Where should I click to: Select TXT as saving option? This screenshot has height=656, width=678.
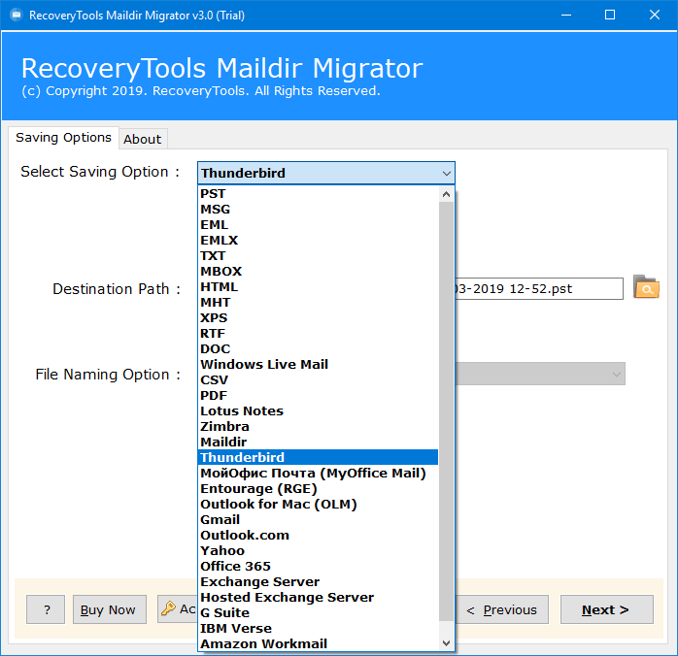click(x=318, y=255)
